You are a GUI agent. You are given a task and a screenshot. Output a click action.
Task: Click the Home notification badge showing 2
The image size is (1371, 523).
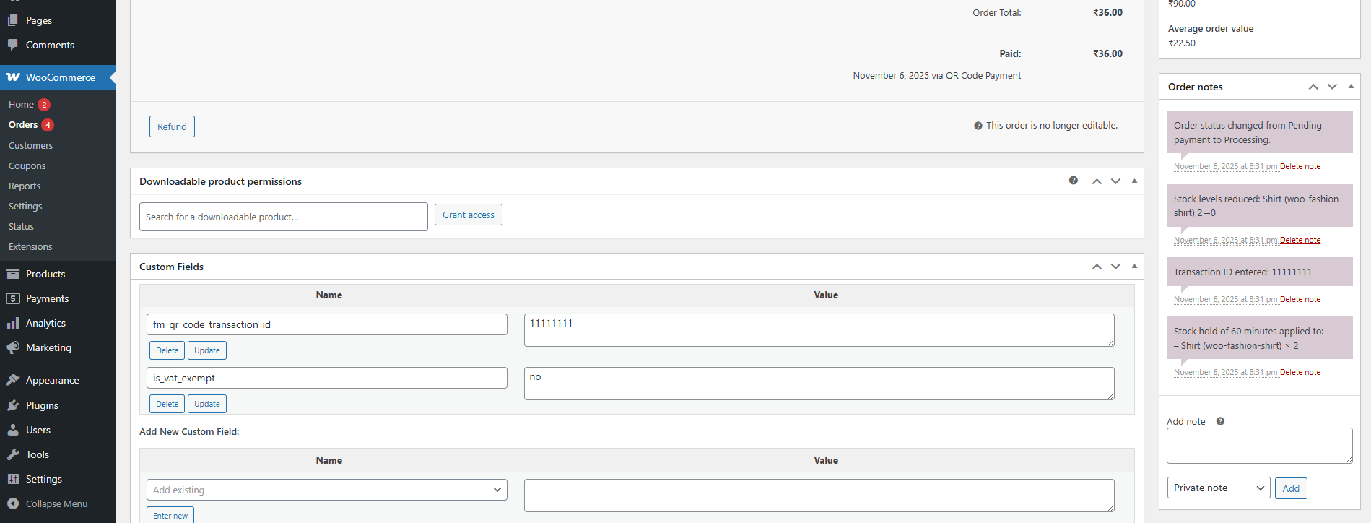tap(44, 105)
